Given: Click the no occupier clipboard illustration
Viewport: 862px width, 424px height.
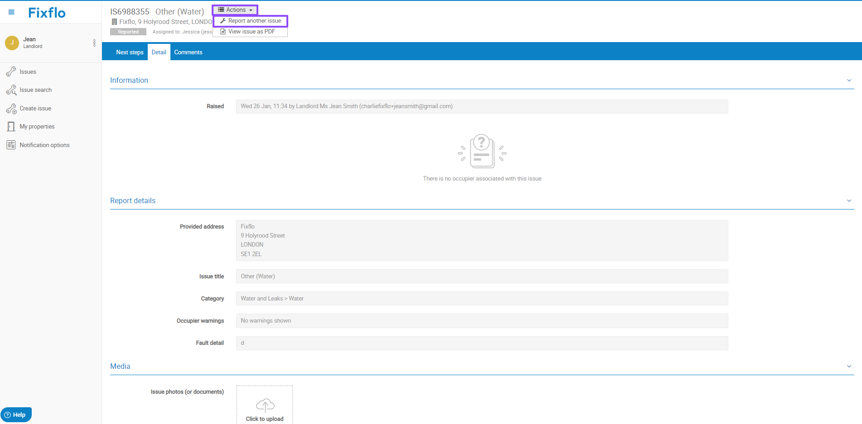Looking at the screenshot, I should pos(482,151).
